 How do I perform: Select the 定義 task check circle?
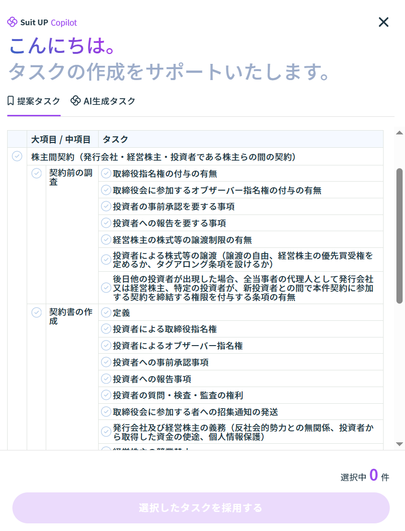[106, 313]
